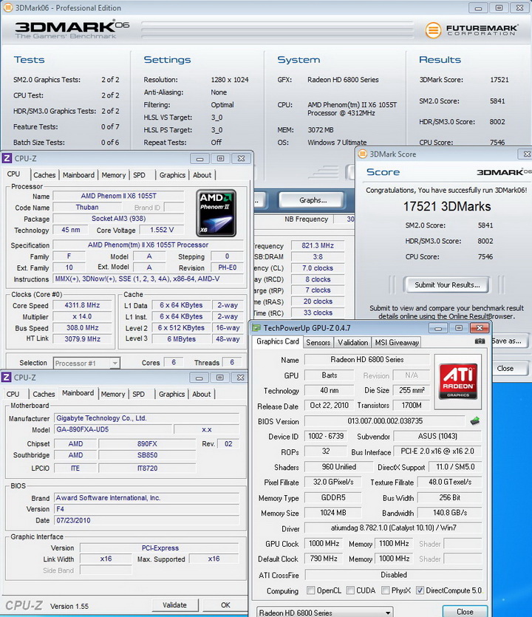
Task: Open the Processor #1 selection dropdown
Action: pos(87,363)
